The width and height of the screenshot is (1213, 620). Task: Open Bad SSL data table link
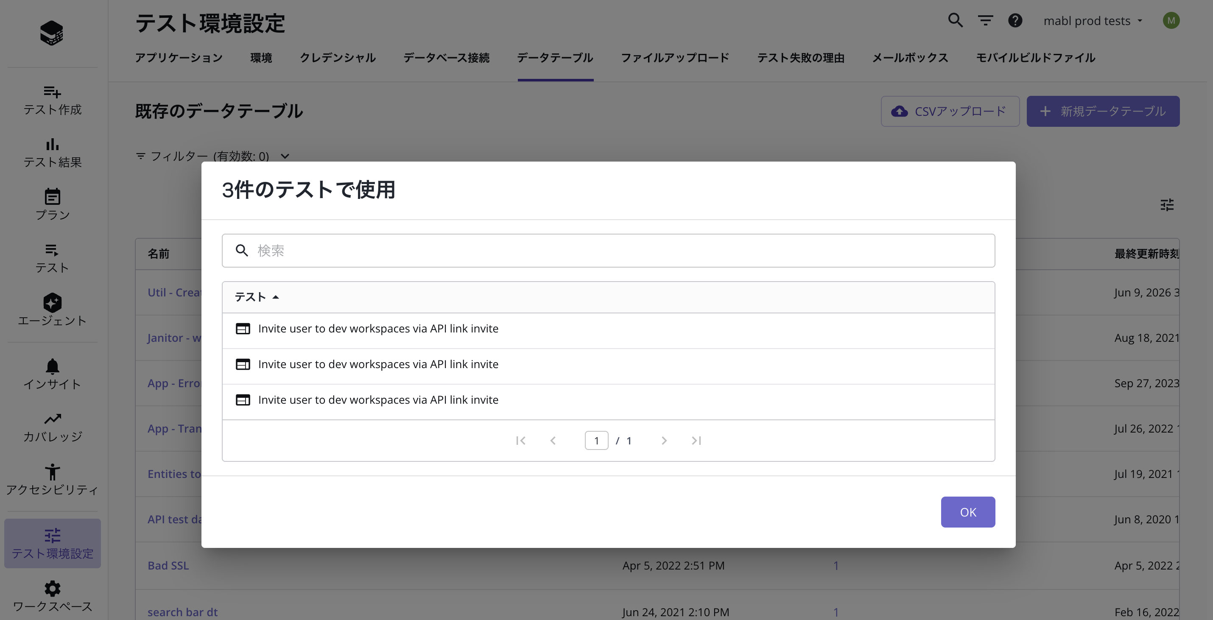tap(168, 566)
